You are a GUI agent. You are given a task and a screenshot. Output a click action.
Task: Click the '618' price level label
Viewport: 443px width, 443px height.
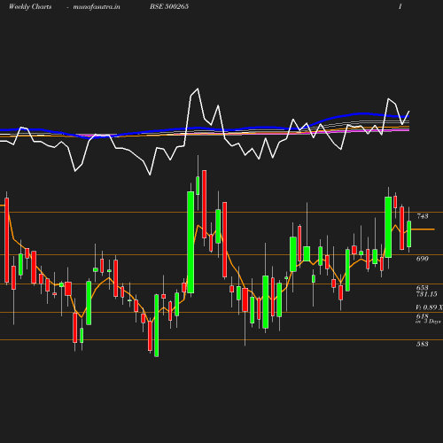click(423, 316)
